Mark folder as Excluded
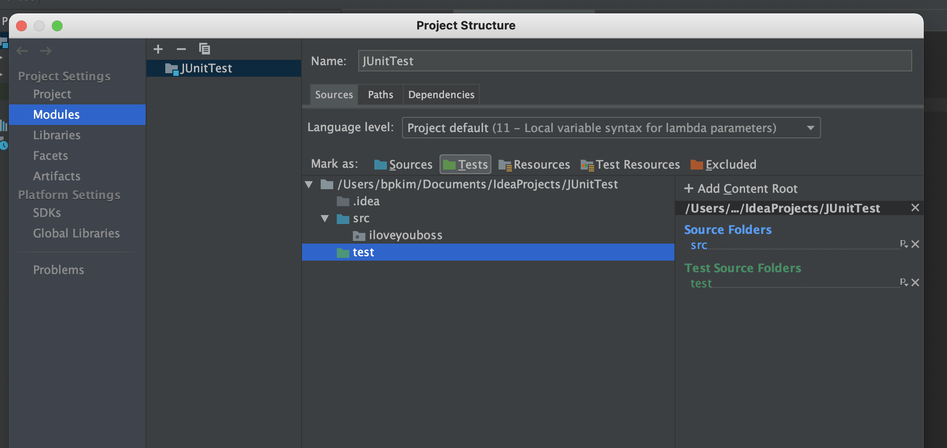This screenshot has height=448, width=947. click(x=723, y=165)
